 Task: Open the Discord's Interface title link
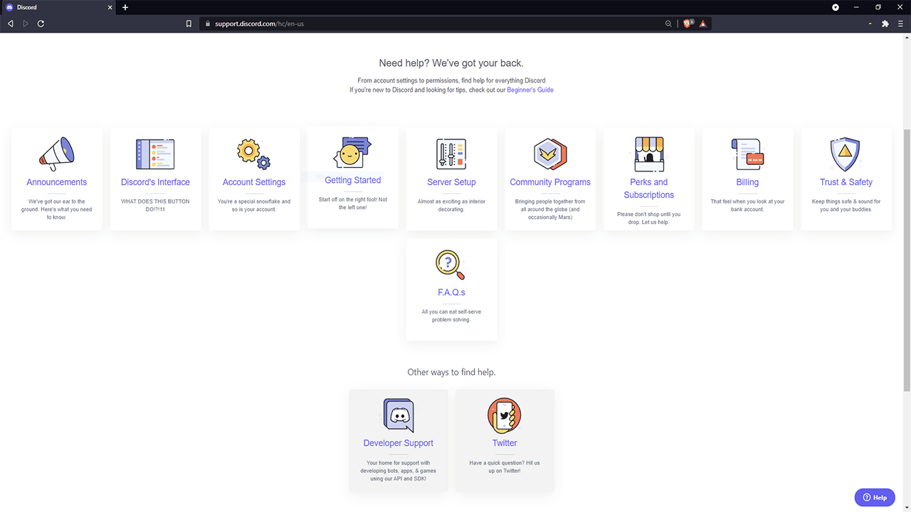click(x=155, y=182)
